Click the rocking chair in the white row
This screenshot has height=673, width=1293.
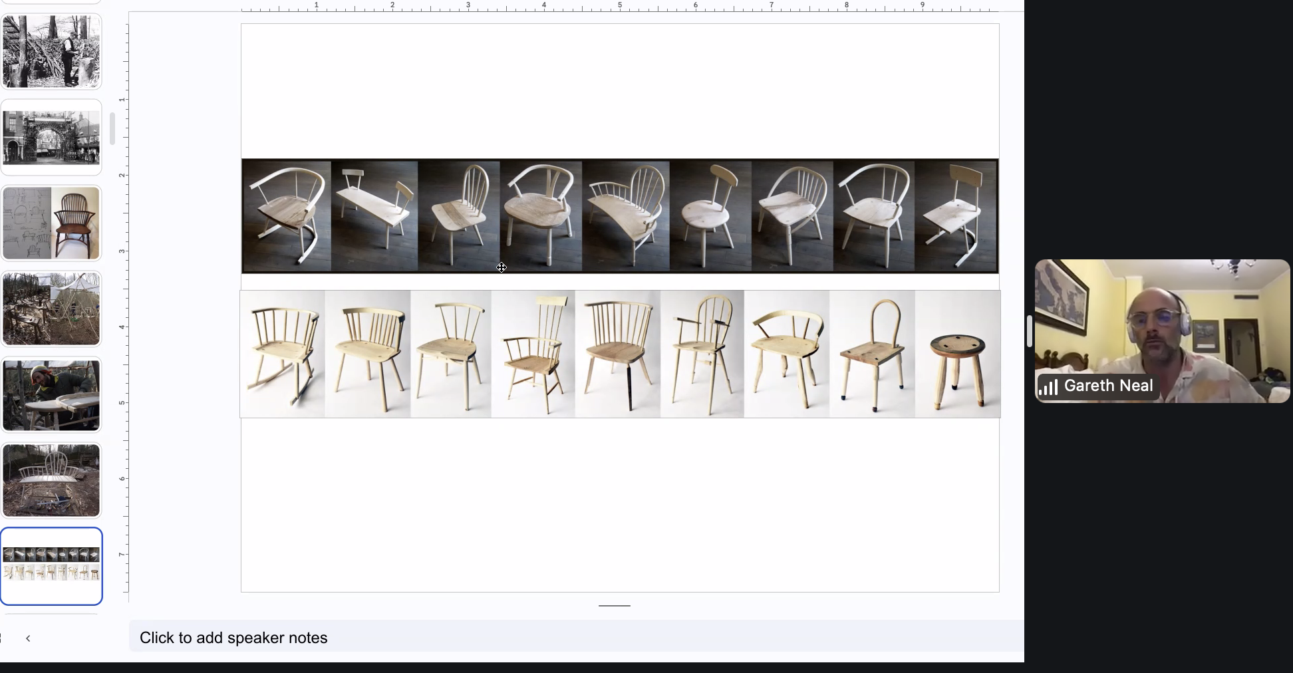tap(283, 354)
